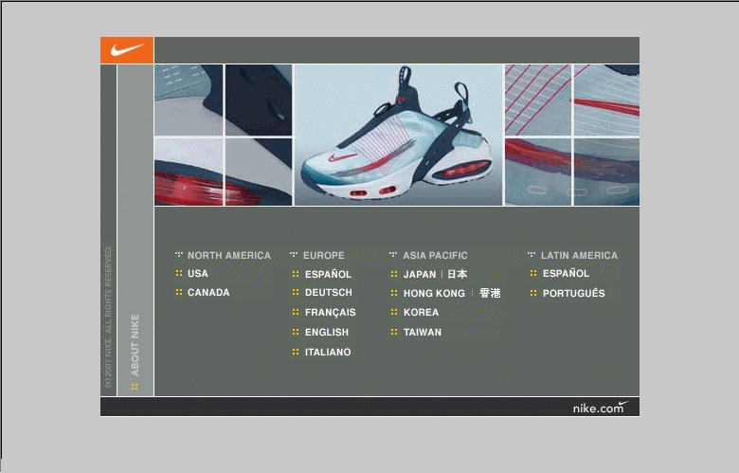Choose the ITALIANO language link
739x473 pixels.
(x=328, y=352)
